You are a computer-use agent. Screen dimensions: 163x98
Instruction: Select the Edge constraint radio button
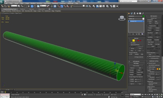[x=154, y=21]
